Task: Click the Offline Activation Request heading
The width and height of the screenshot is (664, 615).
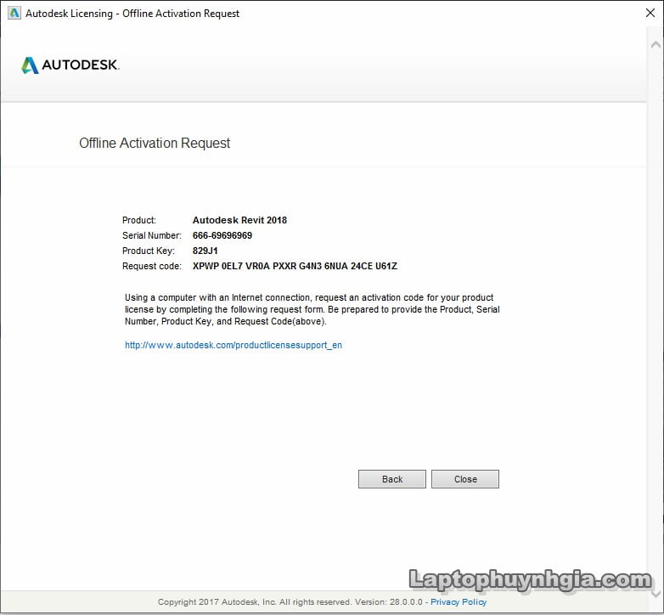Action: click(x=155, y=144)
